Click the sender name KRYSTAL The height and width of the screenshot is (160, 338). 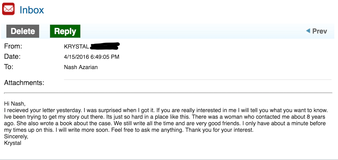click(77, 47)
